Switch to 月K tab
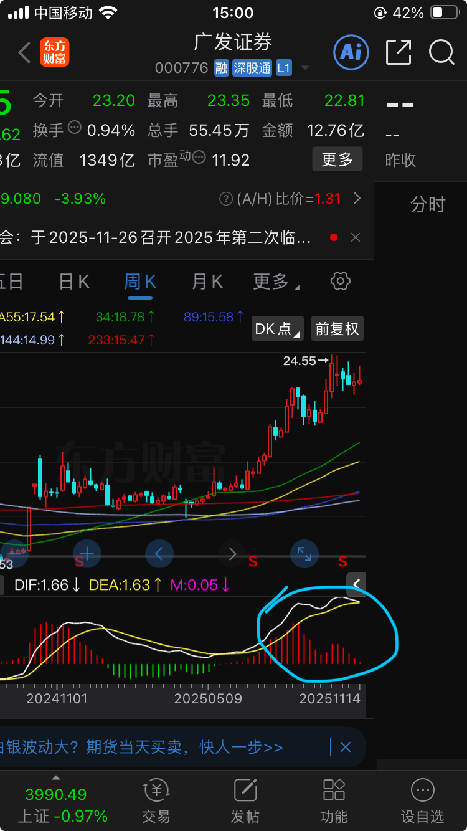 tap(207, 282)
